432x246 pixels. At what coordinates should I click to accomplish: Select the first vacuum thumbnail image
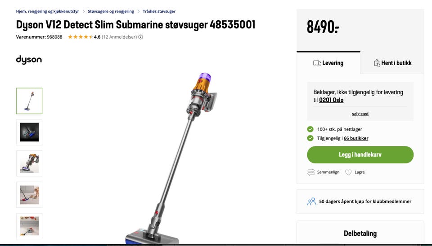[x=29, y=101]
